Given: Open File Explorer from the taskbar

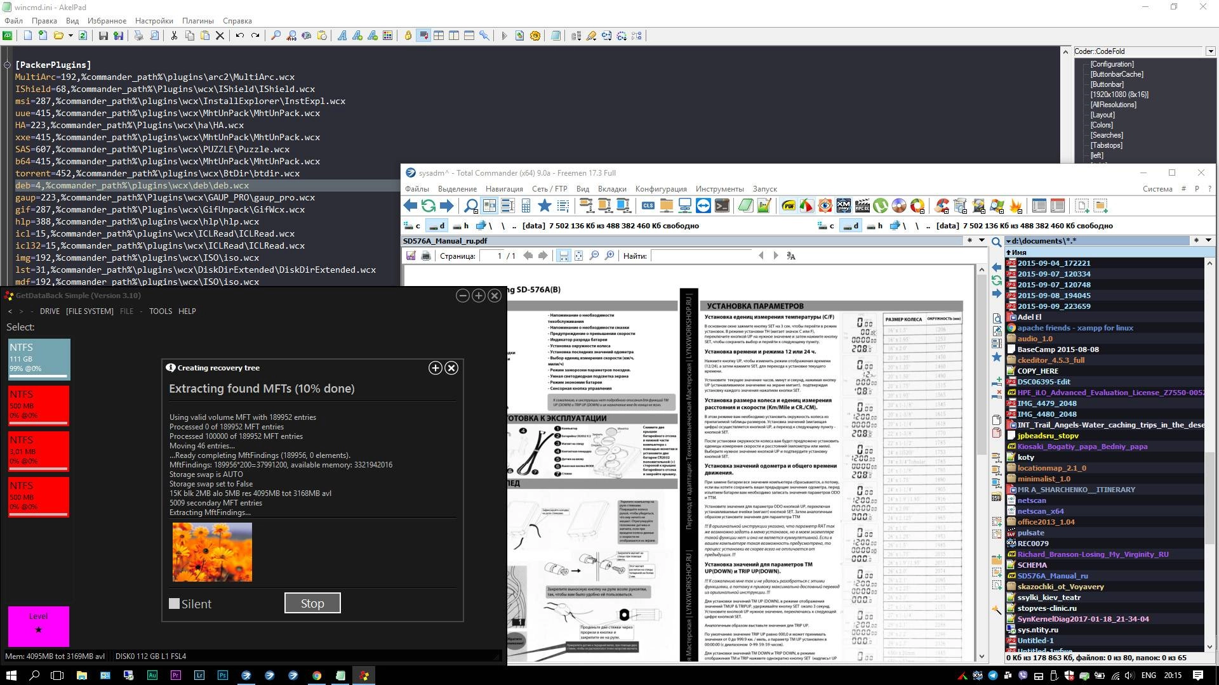Looking at the screenshot, I should pyautogui.click(x=81, y=675).
